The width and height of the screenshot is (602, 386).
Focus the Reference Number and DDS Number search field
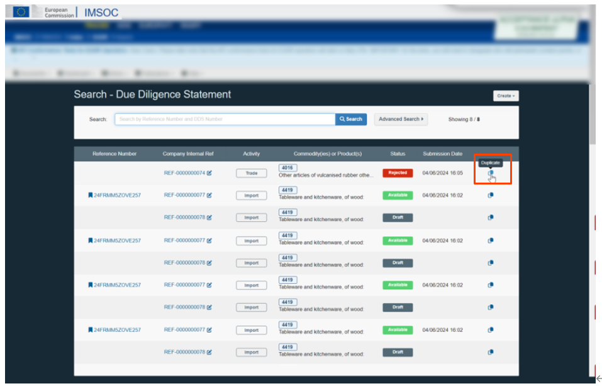225,119
